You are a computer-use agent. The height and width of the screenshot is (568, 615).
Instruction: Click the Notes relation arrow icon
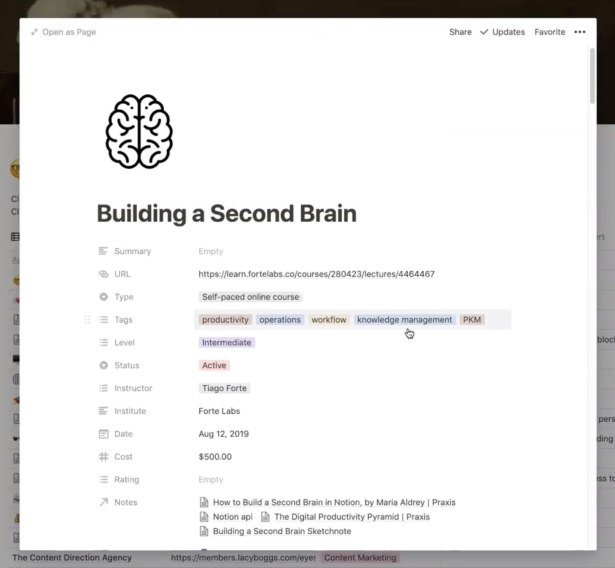(x=103, y=502)
